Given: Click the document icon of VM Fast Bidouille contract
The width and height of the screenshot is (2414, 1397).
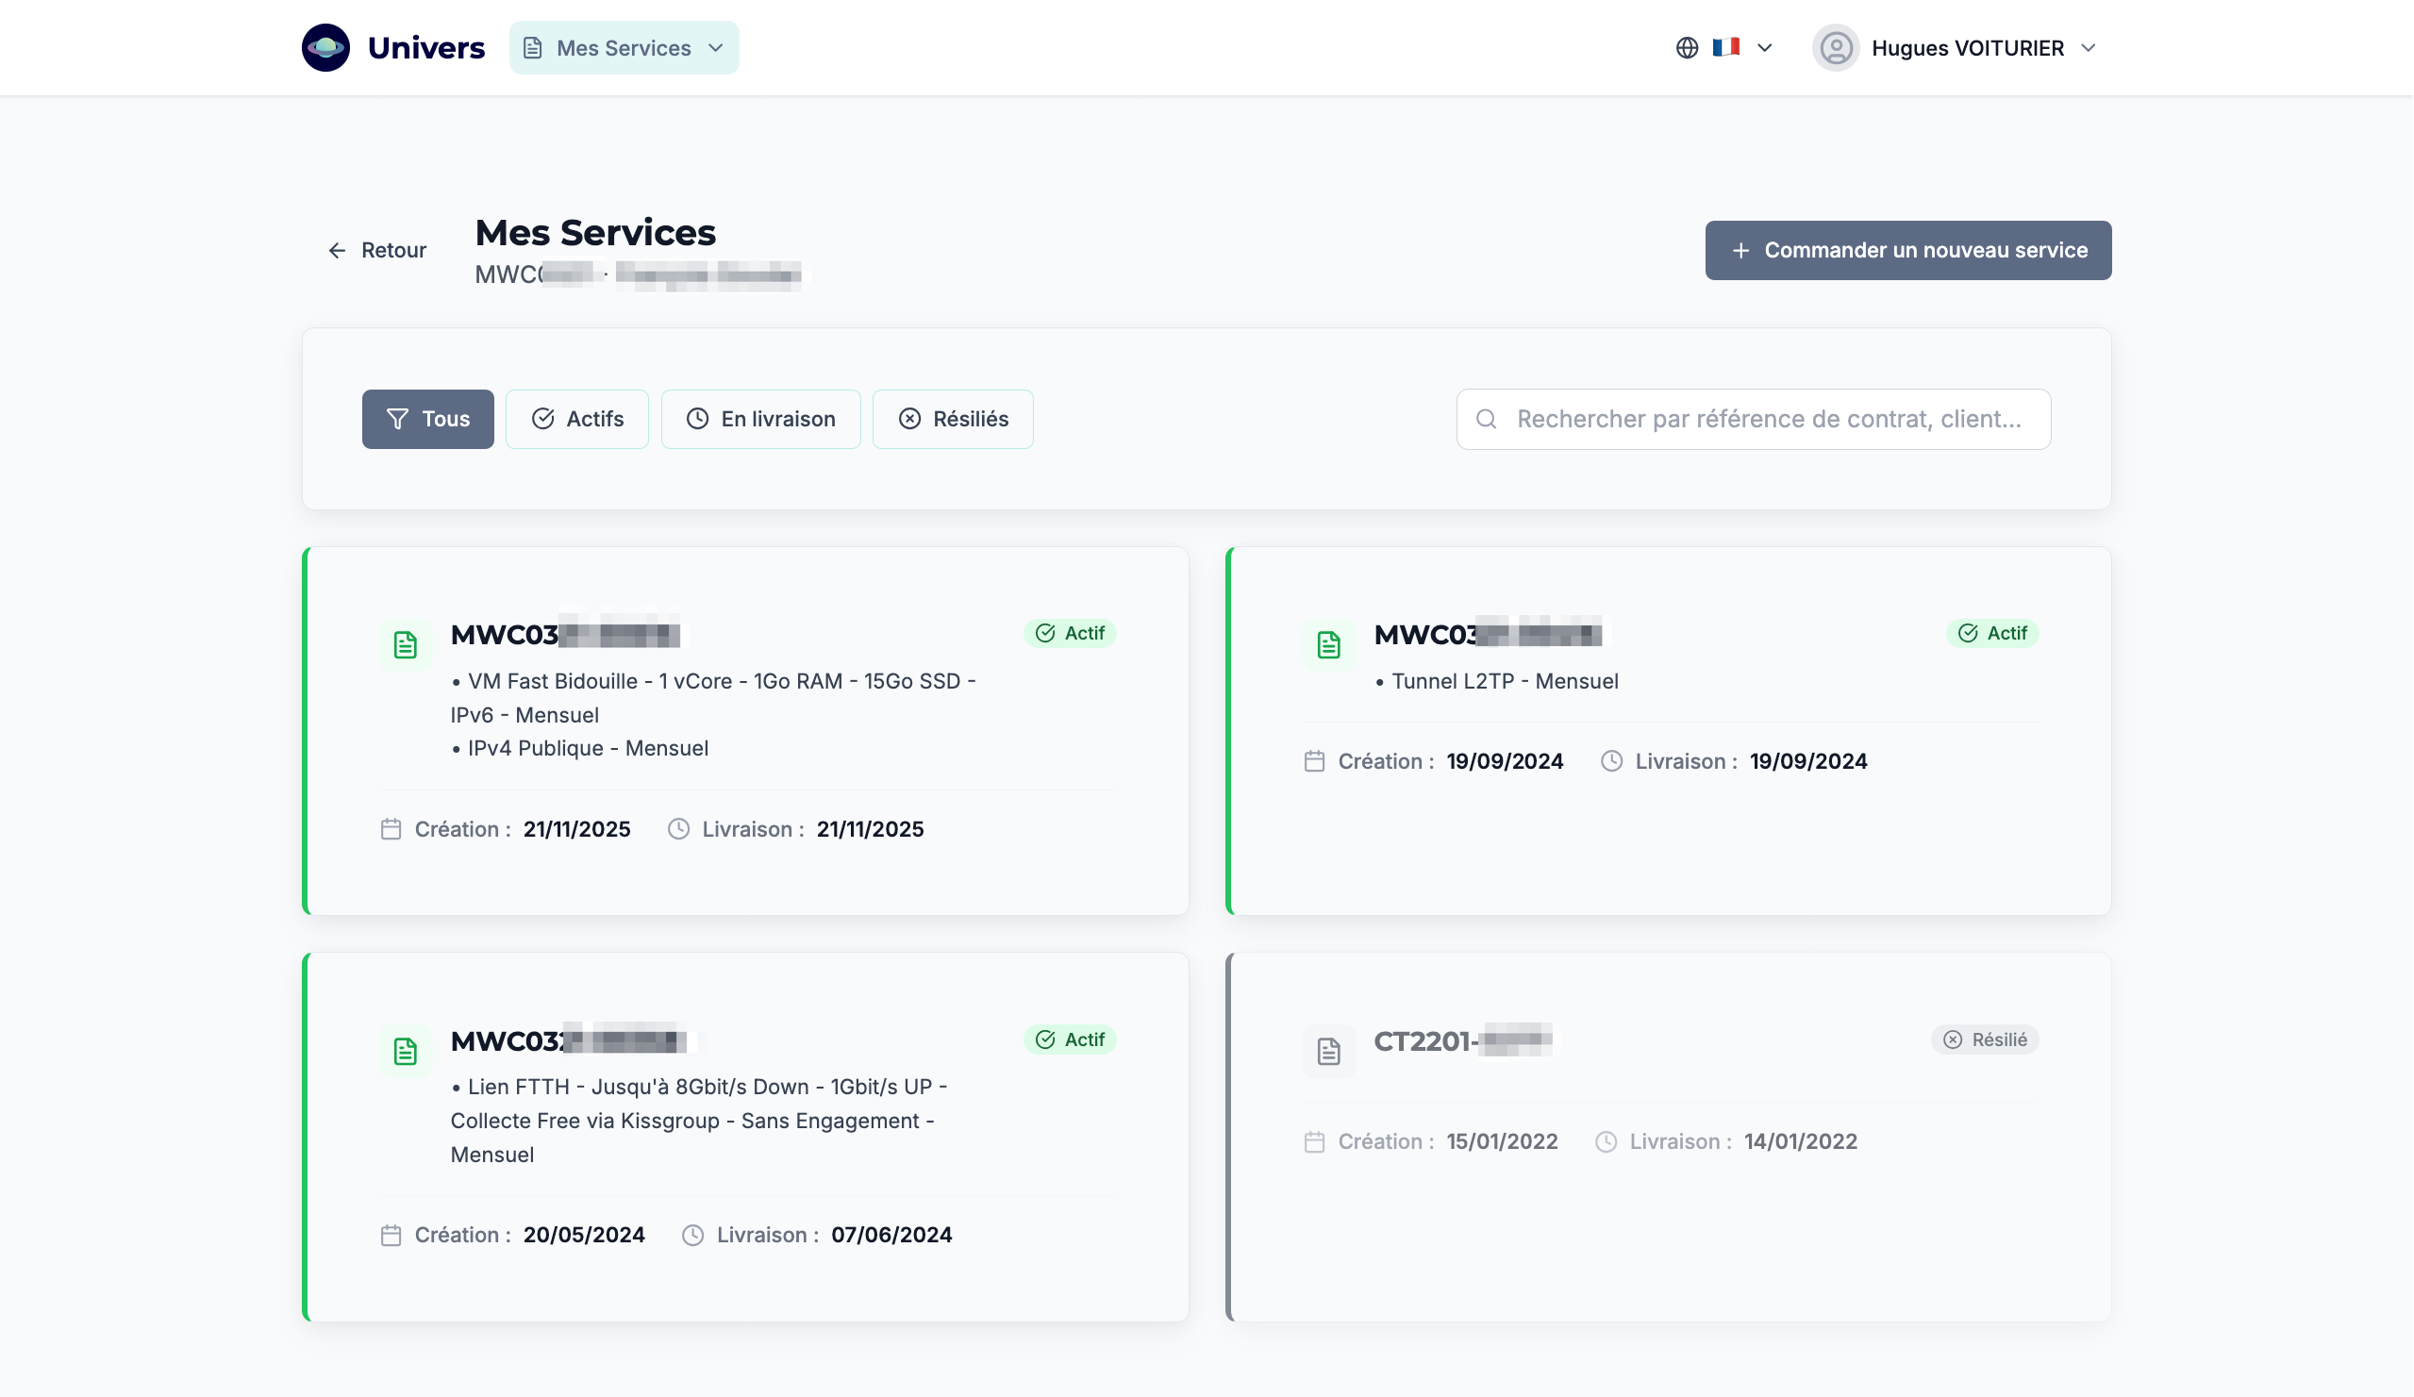Looking at the screenshot, I should (x=406, y=645).
